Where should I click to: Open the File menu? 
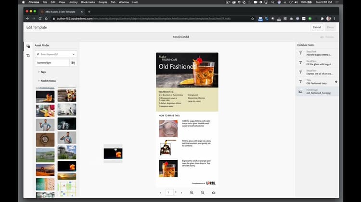[x=45, y=2]
